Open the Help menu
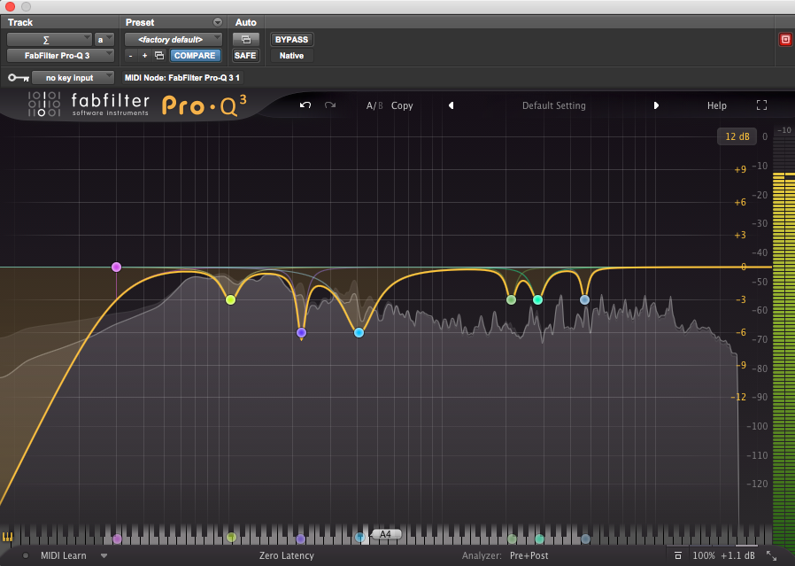Screen dimensions: 795x566 tap(717, 105)
